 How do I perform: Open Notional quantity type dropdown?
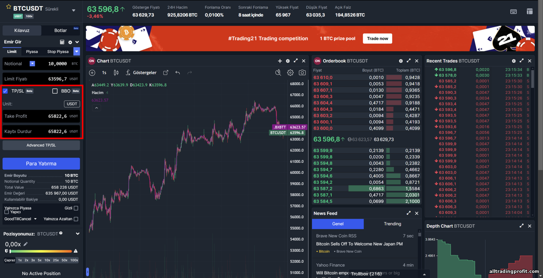(32, 64)
